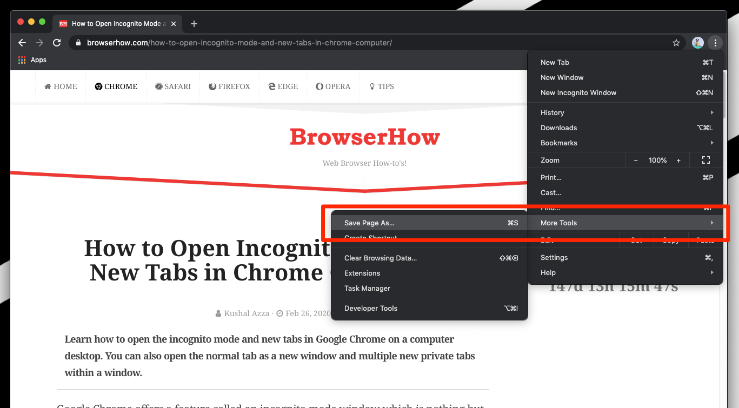739x408 pixels.
Task: Launch Task Manager from submenu
Action: [429, 288]
